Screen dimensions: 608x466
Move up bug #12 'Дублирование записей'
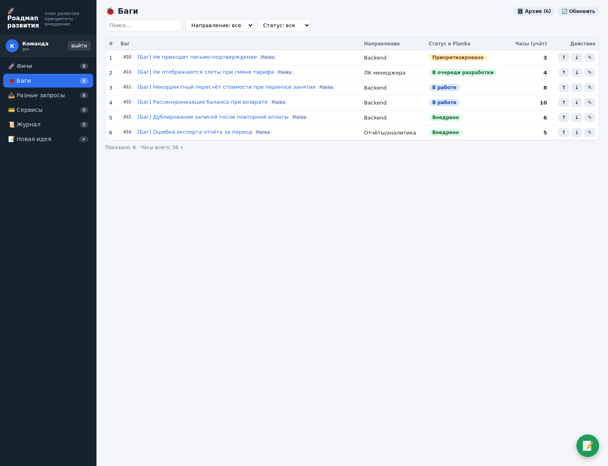tap(563, 118)
